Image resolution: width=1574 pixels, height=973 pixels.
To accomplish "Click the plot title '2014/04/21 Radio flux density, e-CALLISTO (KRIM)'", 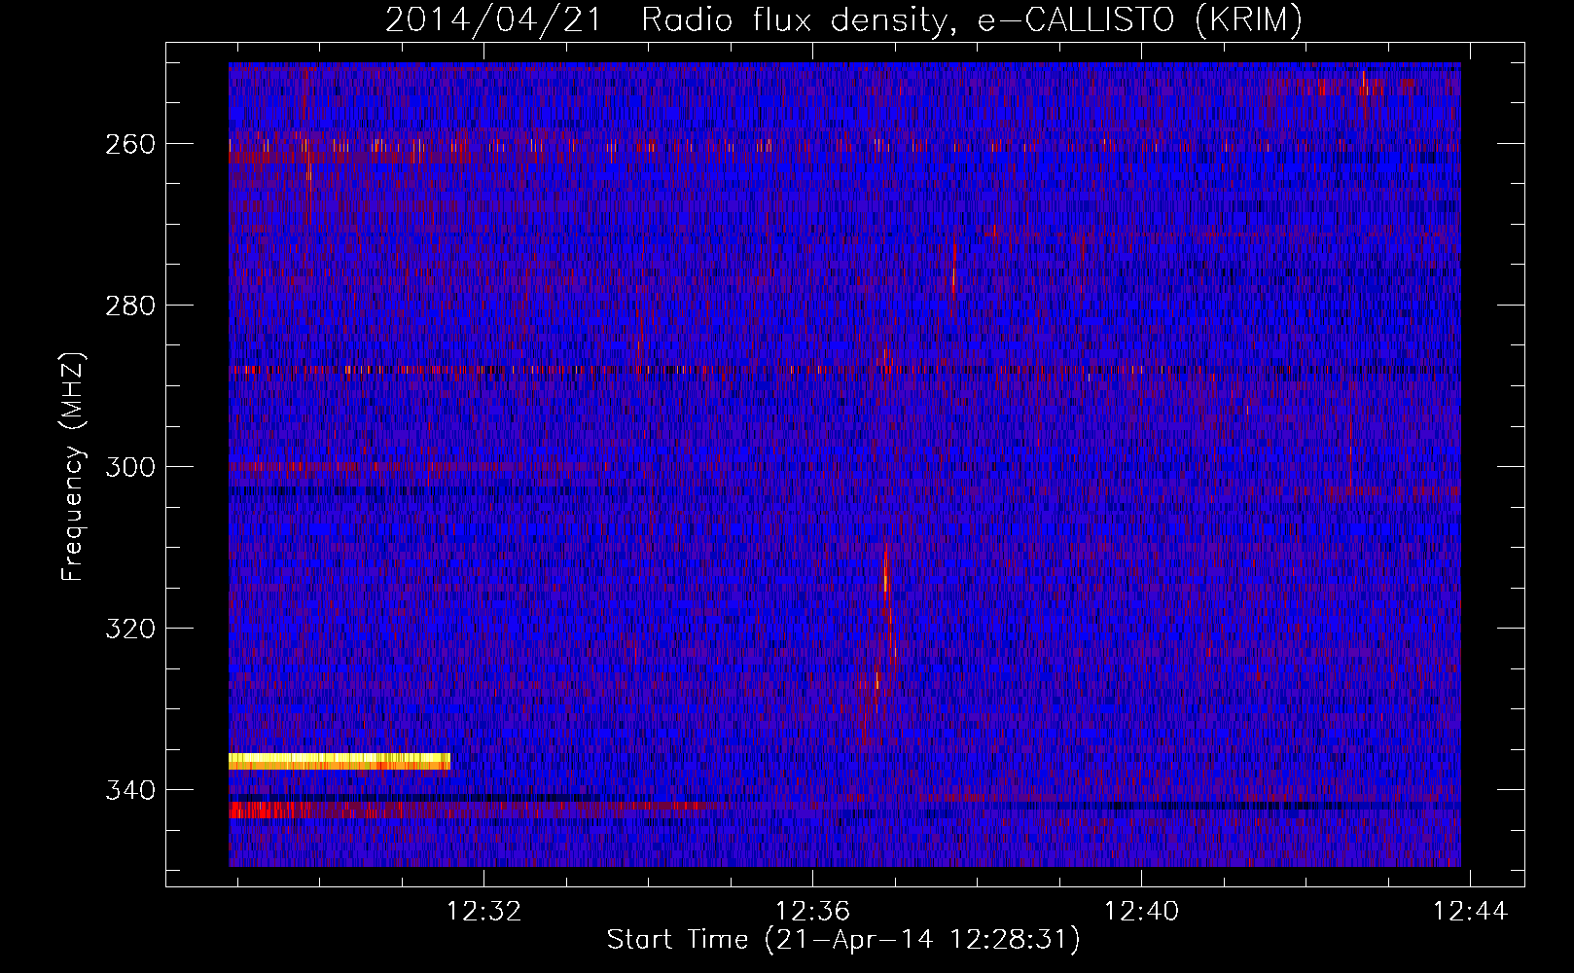I will tap(843, 19).
